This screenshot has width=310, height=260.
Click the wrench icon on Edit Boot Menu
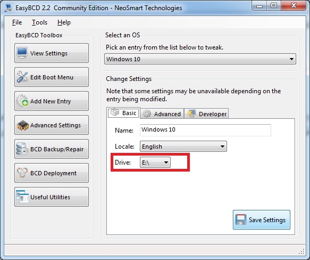point(22,77)
